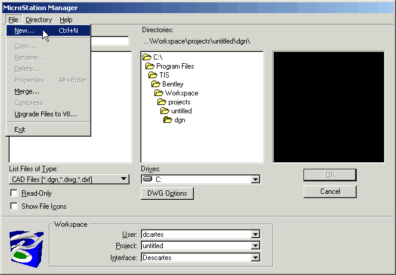Click the MicroStation logo icon
This screenshot has width=396, height=275.
[26, 249]
